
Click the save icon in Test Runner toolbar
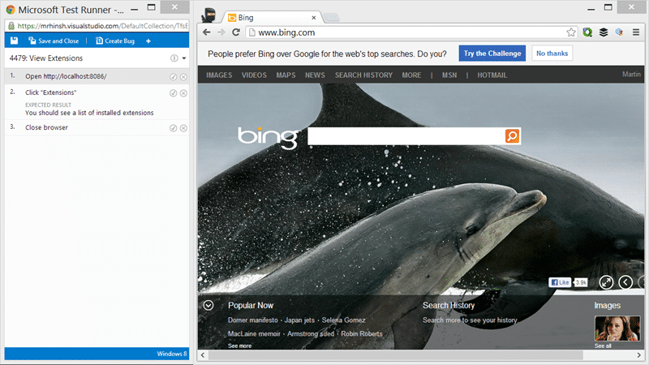14,41
